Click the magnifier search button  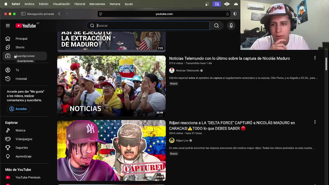tap(216, 25)
